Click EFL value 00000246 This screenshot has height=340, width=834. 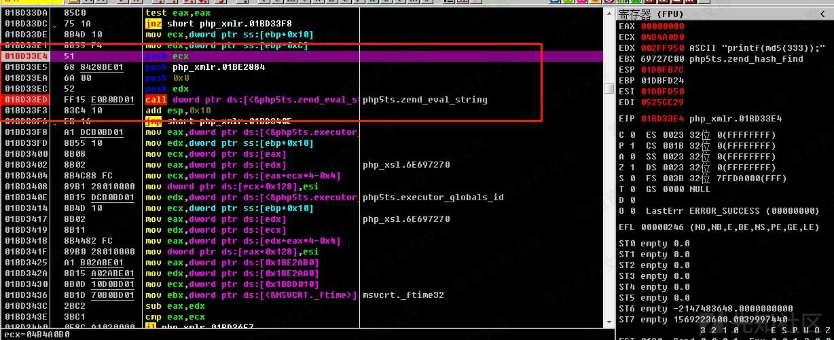662,227
